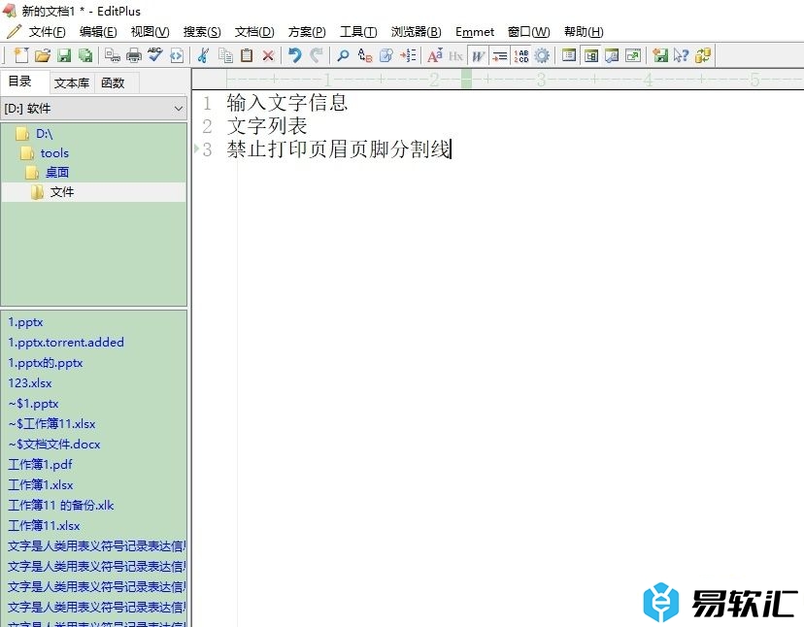Screen dimensions: 804x627
Task: Toggle the directory window panel icon
Action: click(590, 55)
